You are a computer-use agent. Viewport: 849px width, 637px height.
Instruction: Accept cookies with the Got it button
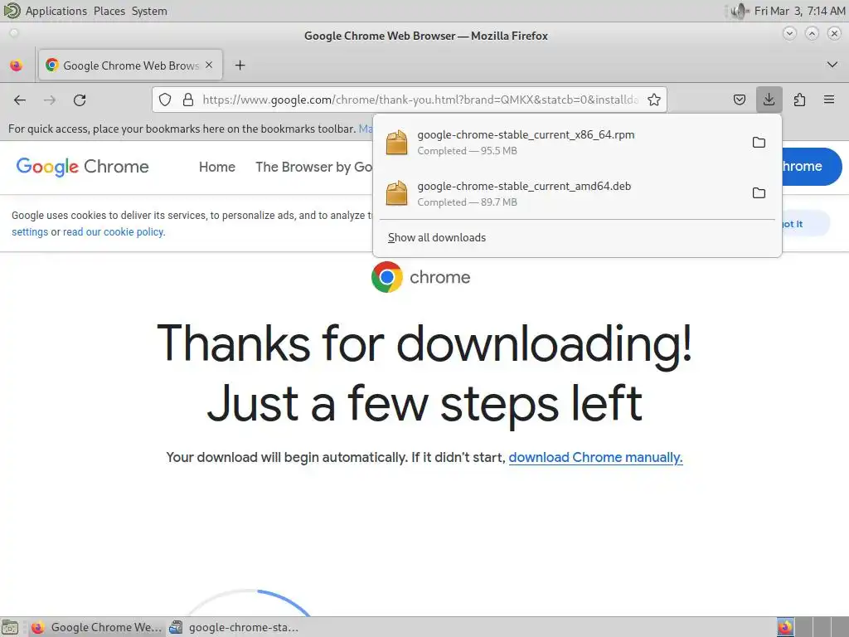pos(805,224)
